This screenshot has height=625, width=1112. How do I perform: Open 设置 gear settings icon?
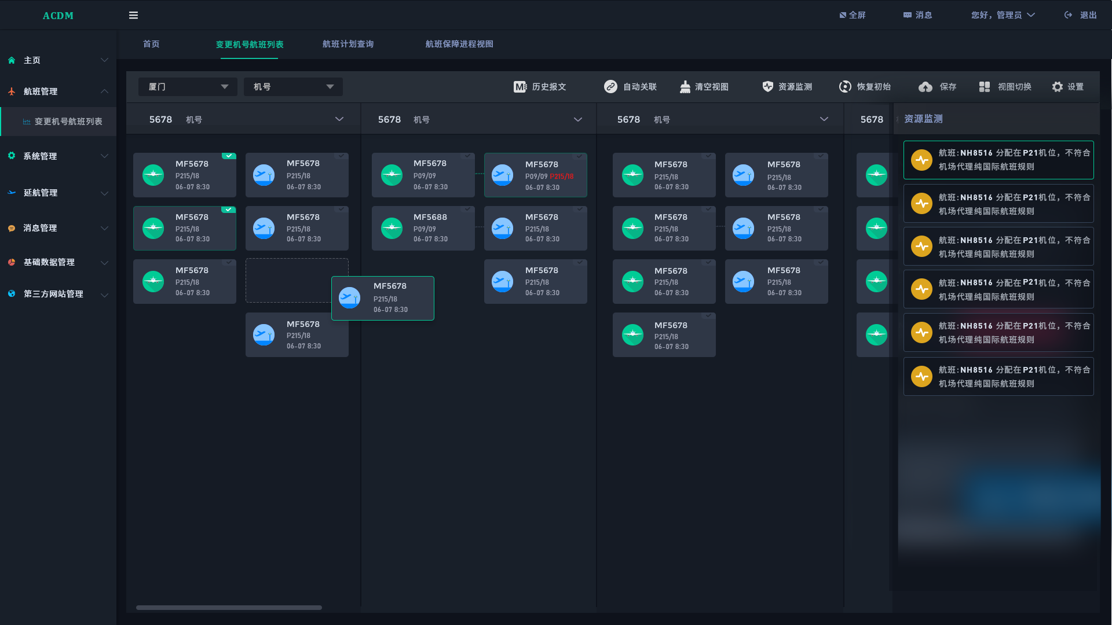click(1058, 87)
